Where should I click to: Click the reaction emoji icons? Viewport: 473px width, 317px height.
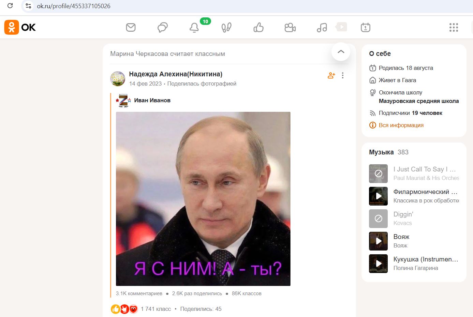124,309
